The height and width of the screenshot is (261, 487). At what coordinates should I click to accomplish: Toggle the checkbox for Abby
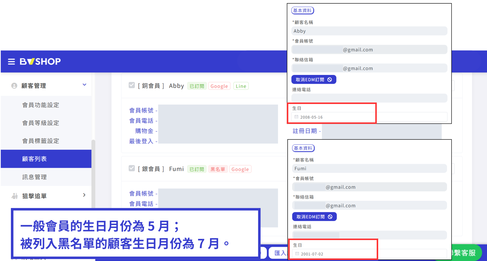[132, 85]
